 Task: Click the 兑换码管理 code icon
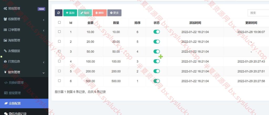tap(6, 83)
